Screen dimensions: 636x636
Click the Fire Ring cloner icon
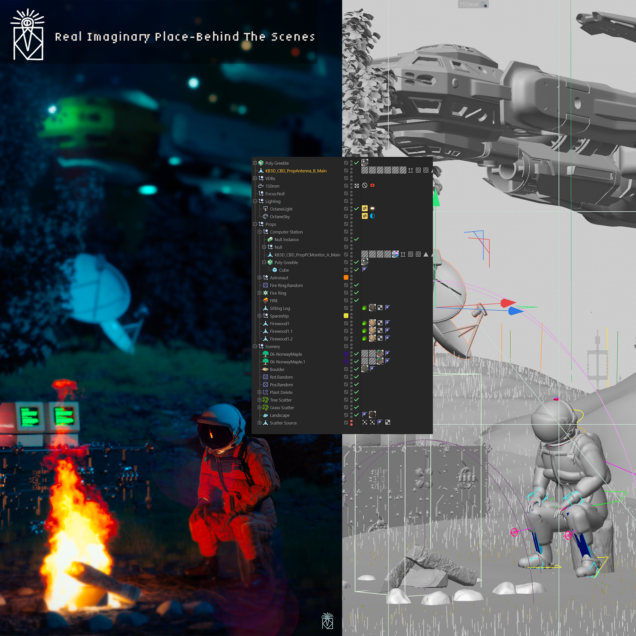(x=266, y=293)
